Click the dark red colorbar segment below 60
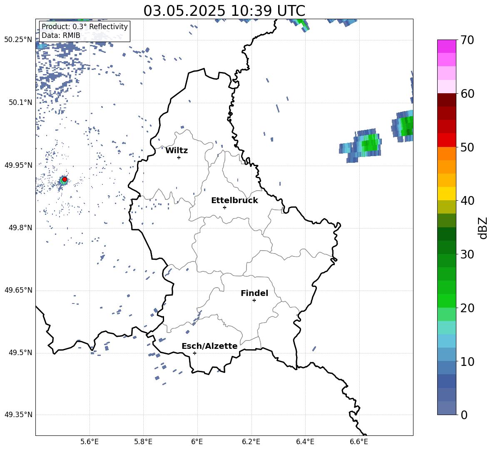This screenshot has height=450, width=493. [447, 100]
